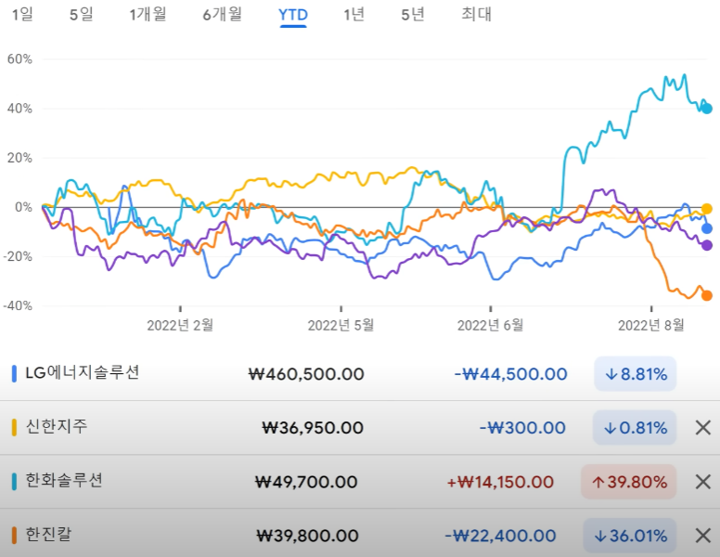720x557 pixels.
Task: Open the 1년 range tab
Action: [354, 14]
